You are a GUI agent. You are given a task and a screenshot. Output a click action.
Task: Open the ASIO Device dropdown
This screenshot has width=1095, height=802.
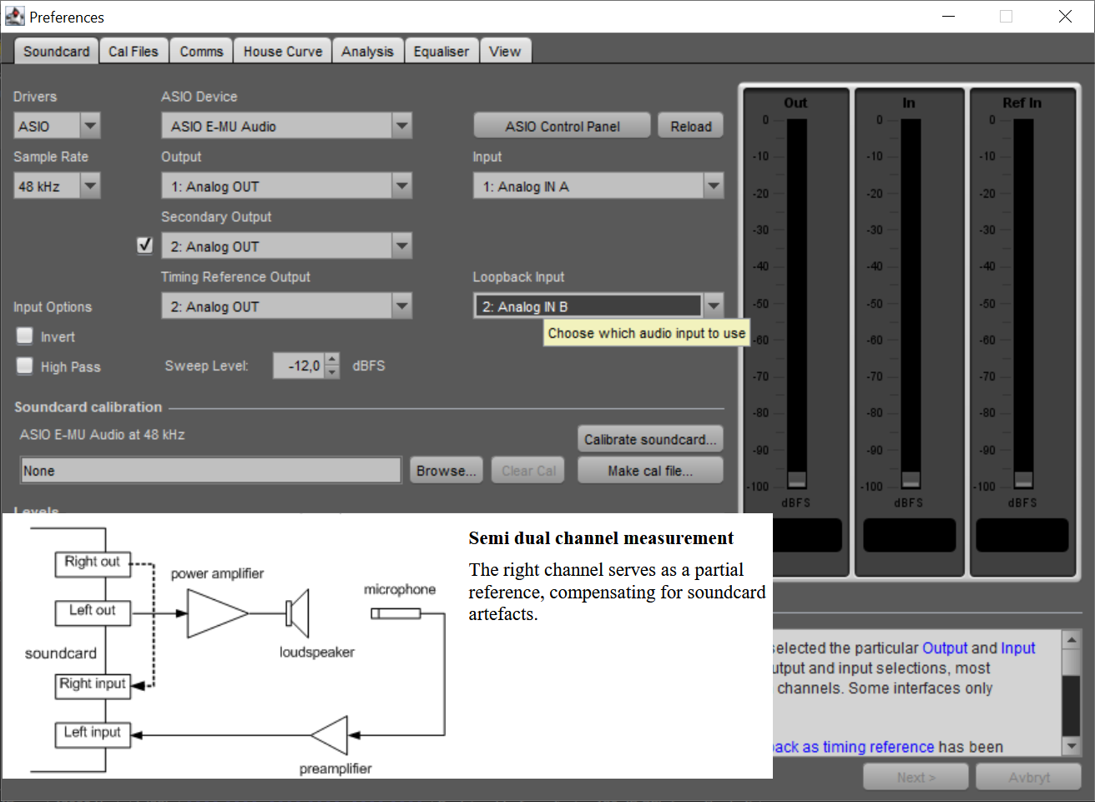401,126
